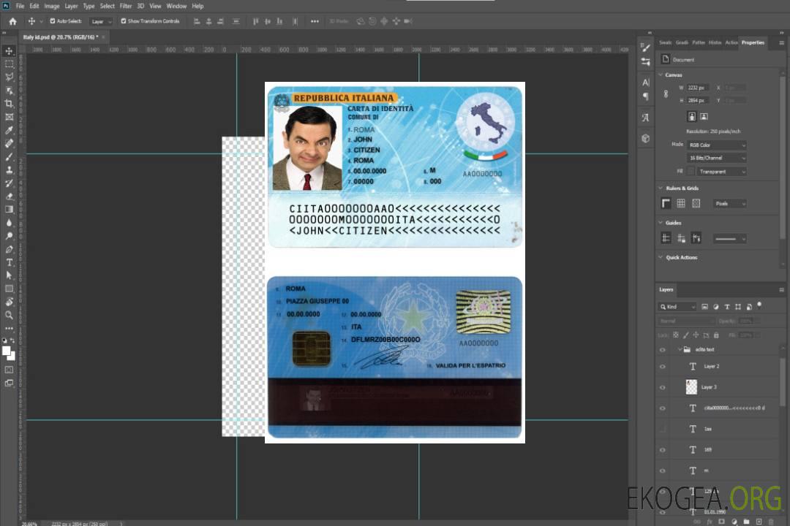
Task: Select the Polygonal Lasso tool
Action: 9,77
